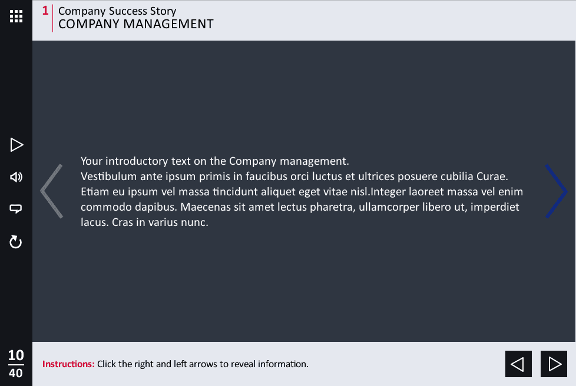Viewport: 576px width, 386px height.
Task: Replay the slide with the circular arrow
Action: 15,242
